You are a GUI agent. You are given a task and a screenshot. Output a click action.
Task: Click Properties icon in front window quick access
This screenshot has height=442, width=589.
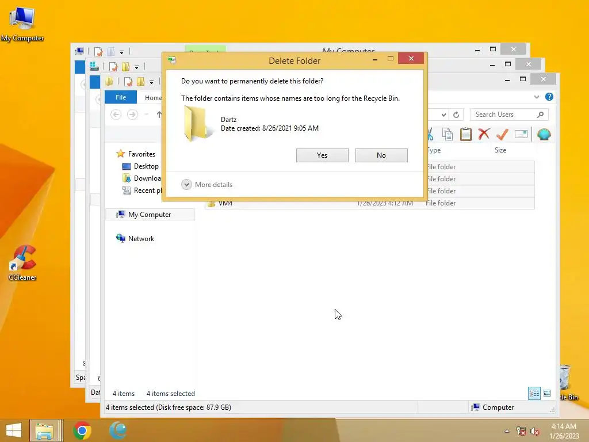pyautogui.click(x=128, y=82)
